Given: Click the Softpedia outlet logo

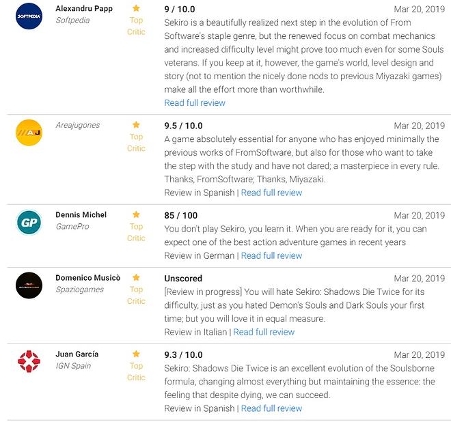Looking at the screenshot, I should tap(29, 16).
